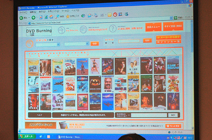Screen dimensions: 212x140
Task: Click the Edit document toolbar icon
Action: (x=102, y=15)
